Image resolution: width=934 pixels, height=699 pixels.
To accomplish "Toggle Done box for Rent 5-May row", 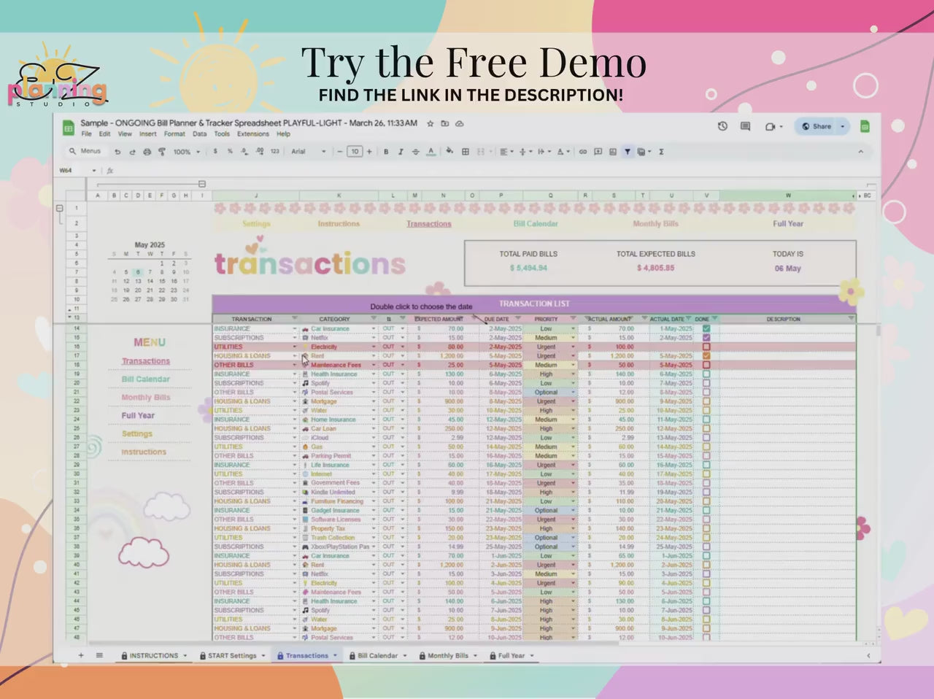I will click(706, 355).
